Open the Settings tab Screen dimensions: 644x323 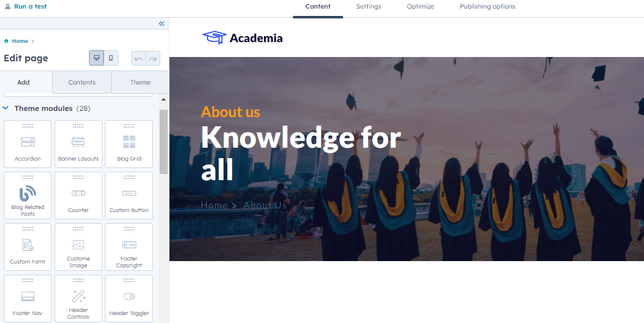point(368,7)
